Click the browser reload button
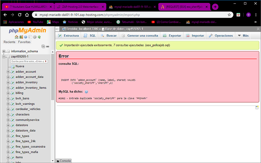This screenshot has height=163, width=261. [20, 15]
